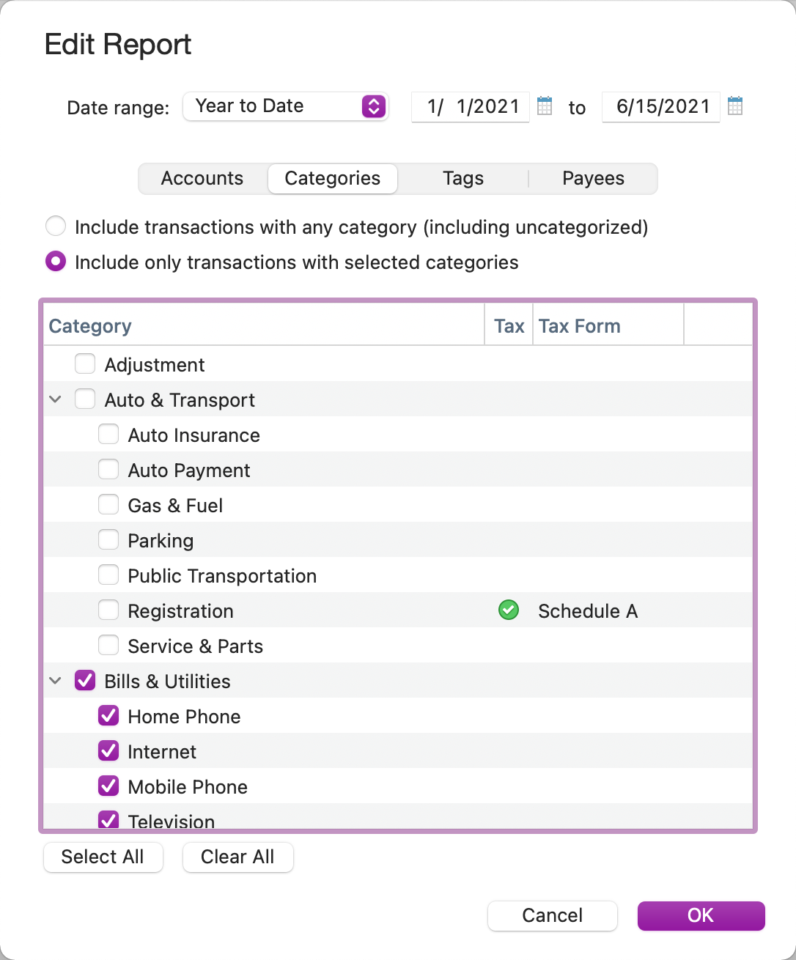Uncheck the Internet category

108,751
